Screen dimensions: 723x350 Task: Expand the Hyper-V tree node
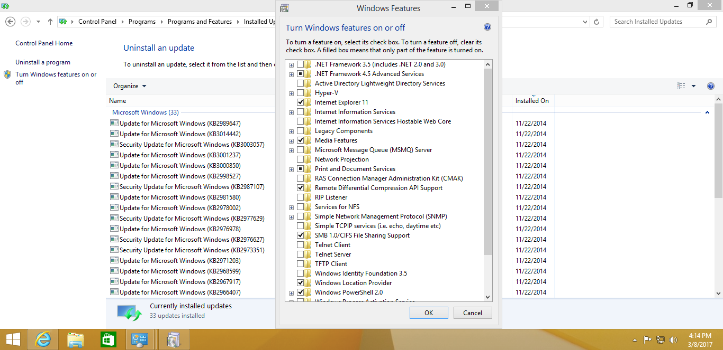[x=292, y=93]
